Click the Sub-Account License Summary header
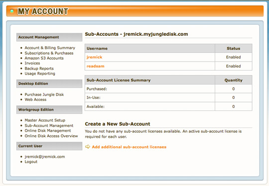269x186 pixels. tap(150, 80)
